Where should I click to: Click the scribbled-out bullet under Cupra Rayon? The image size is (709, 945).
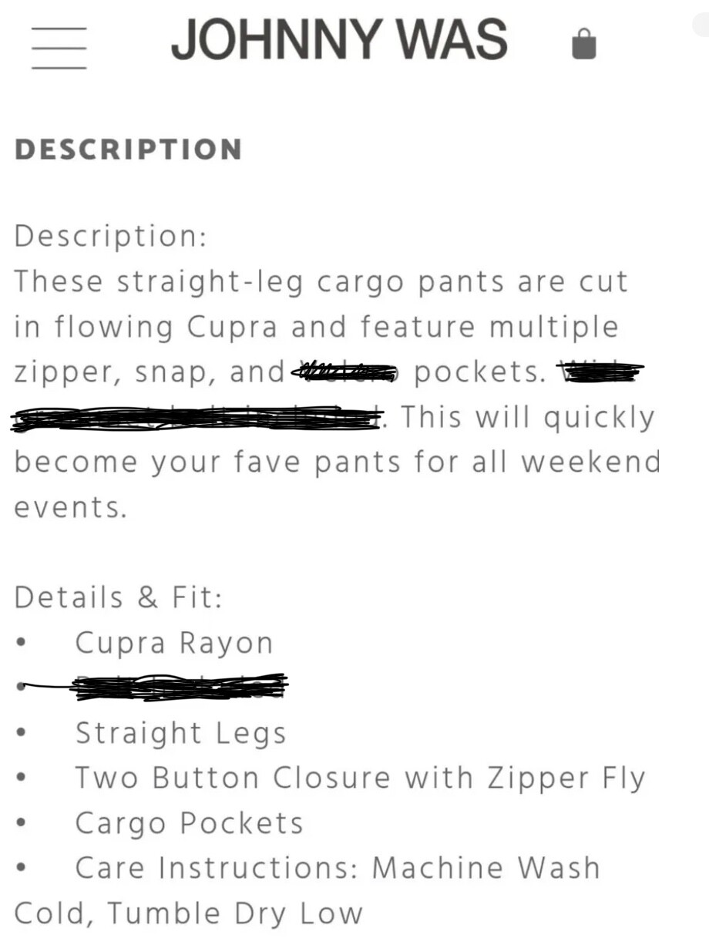[179, 687]
